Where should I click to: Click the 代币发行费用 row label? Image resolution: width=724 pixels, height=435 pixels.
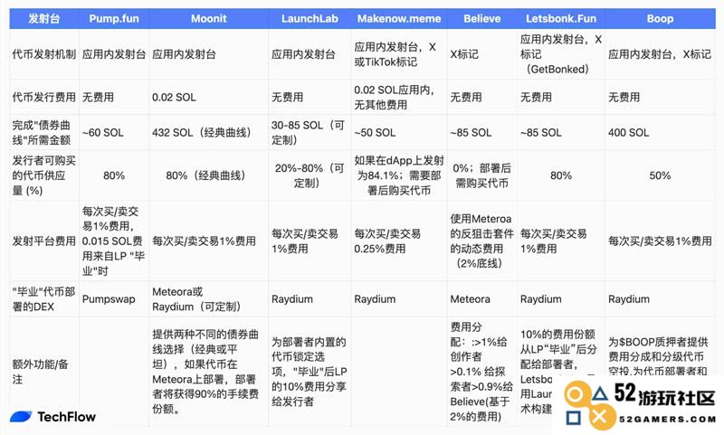click(43, 98)
